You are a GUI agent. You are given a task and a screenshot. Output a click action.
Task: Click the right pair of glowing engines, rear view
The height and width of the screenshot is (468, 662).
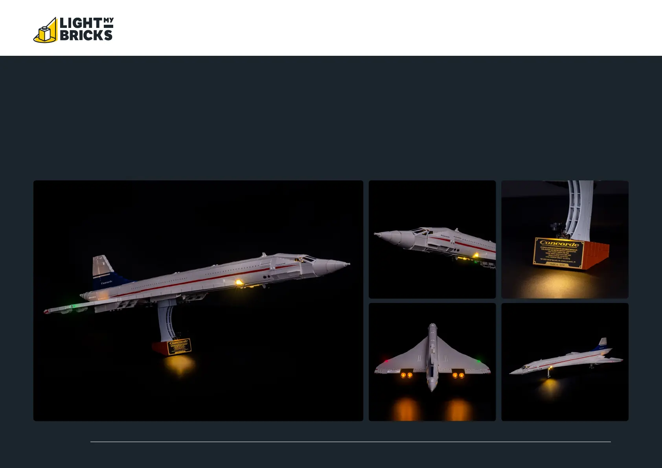(x=458, y=375)
